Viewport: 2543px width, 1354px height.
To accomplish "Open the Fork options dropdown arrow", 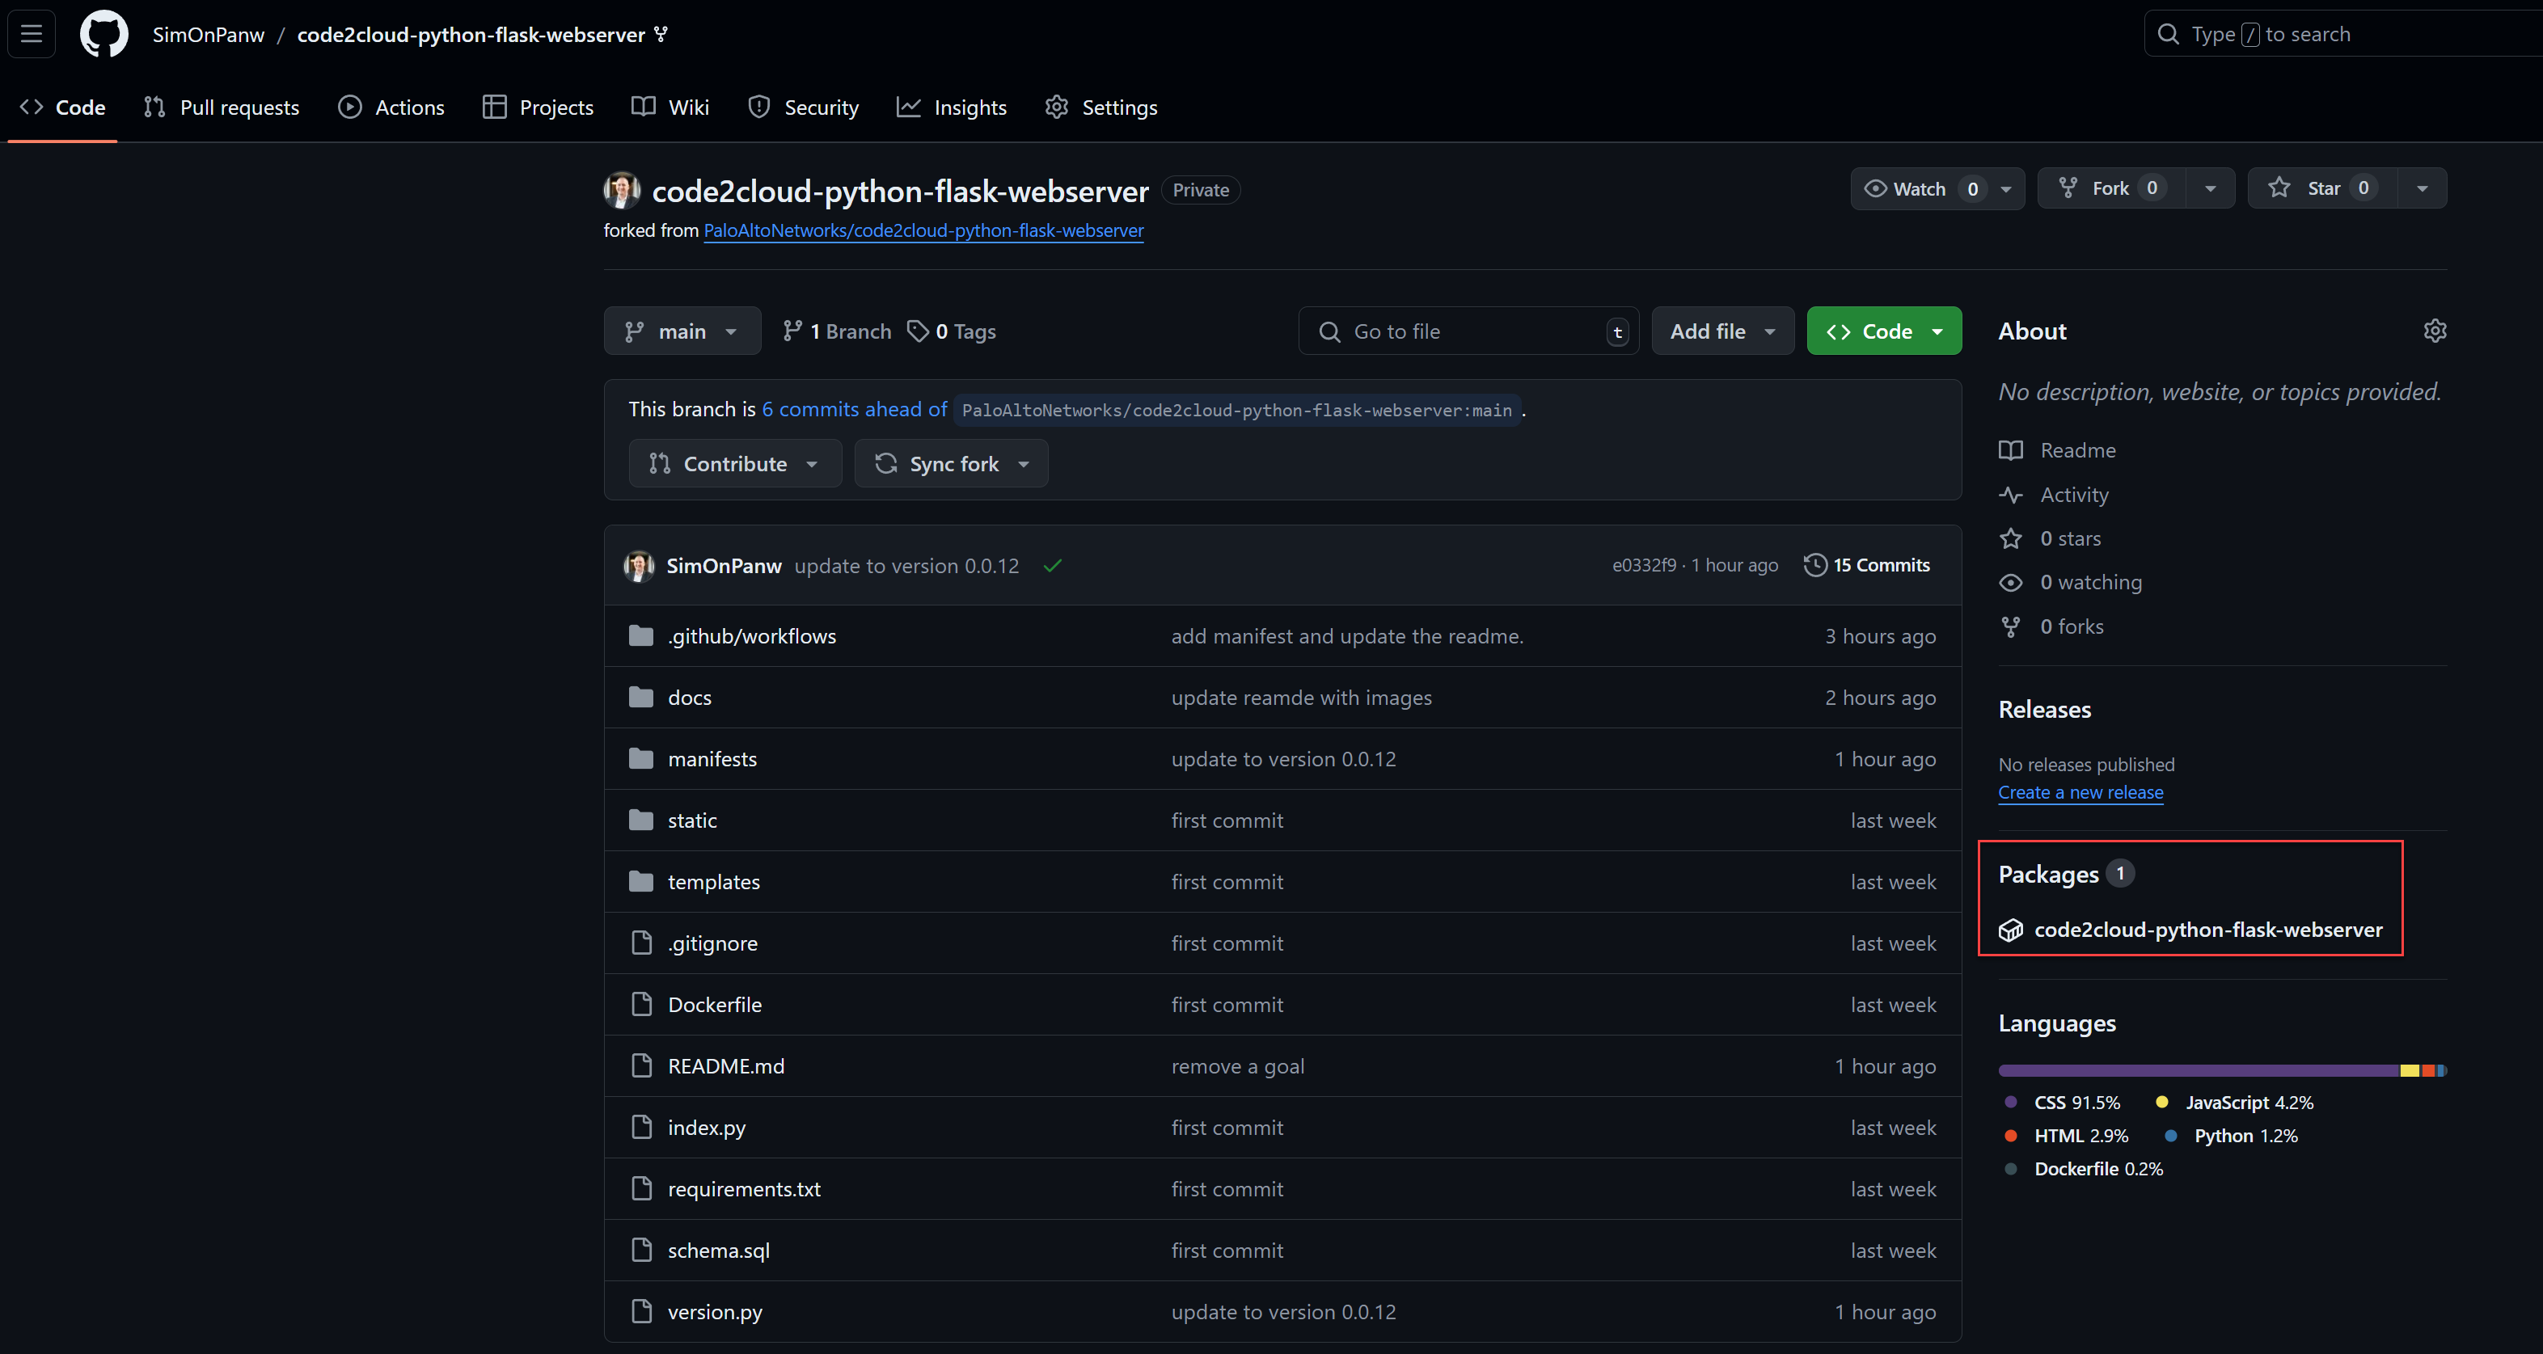I will pos(2211,188).
